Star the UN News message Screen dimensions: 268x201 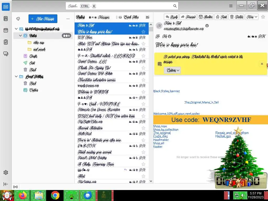click(x=143, y=44)
